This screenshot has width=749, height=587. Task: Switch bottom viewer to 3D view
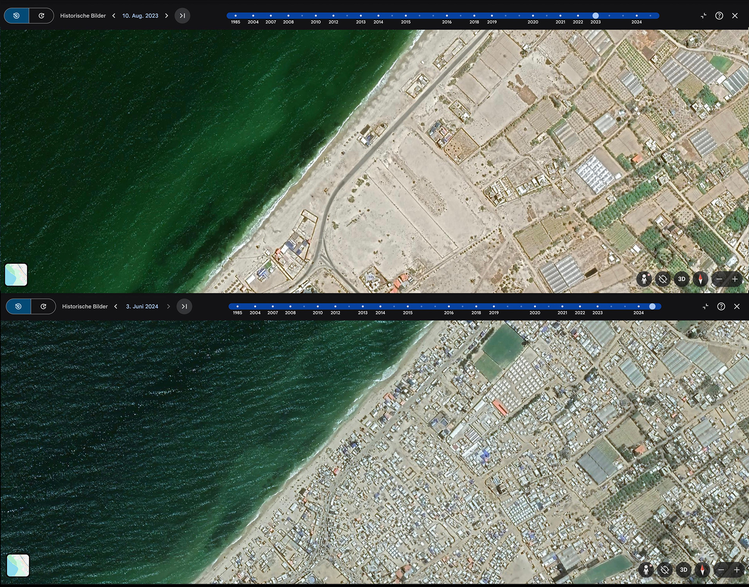click(684, 570)
